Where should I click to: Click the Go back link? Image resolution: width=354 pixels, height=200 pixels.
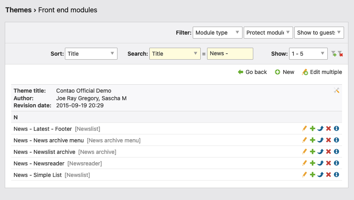click(252, 72)
